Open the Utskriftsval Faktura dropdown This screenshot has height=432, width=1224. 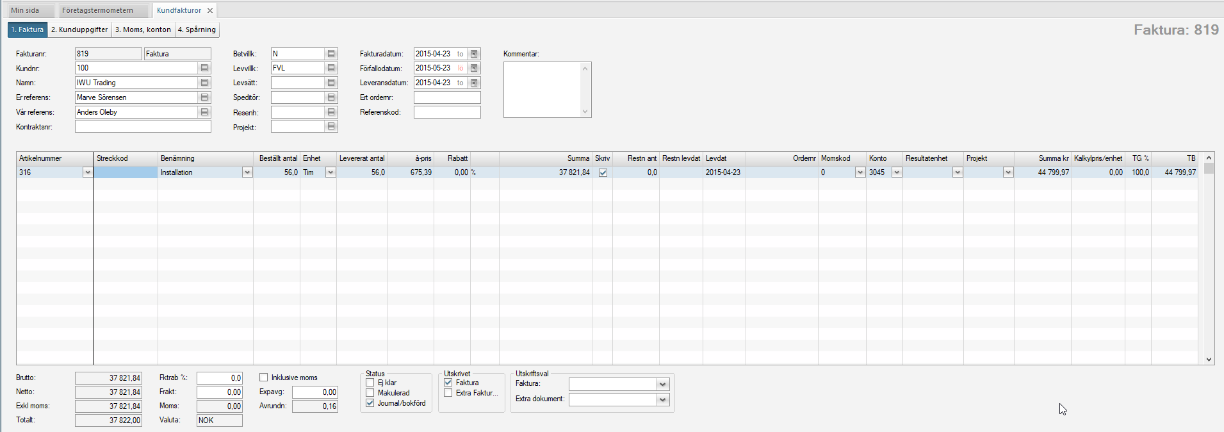tap(662, 385)
